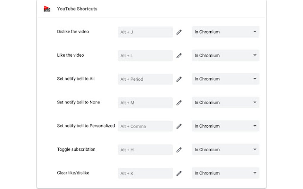Click the Alt + K shortcut field
303x189 pixels.
(145, 173)
